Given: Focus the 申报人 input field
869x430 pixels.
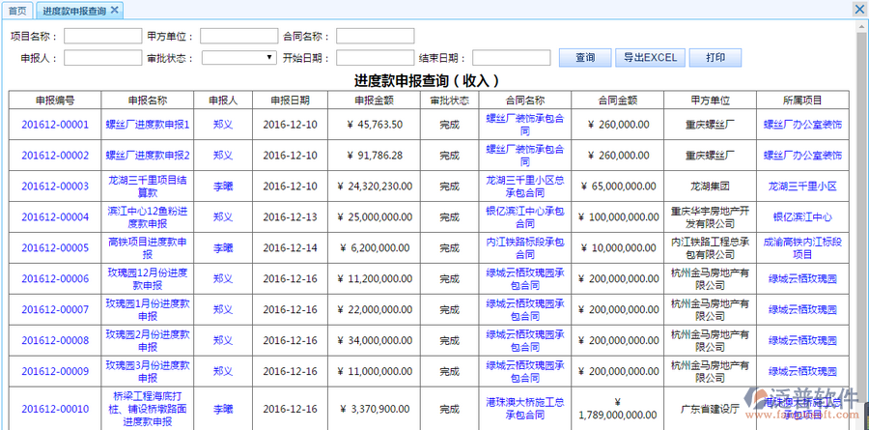Looking at the screenshot, I should [102, 58].
